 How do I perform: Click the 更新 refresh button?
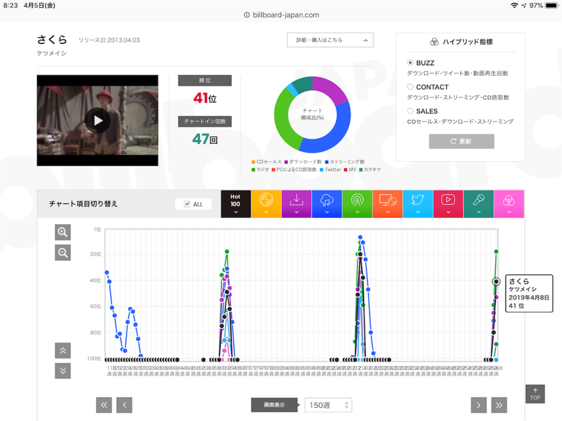click(x=461, y=141)
